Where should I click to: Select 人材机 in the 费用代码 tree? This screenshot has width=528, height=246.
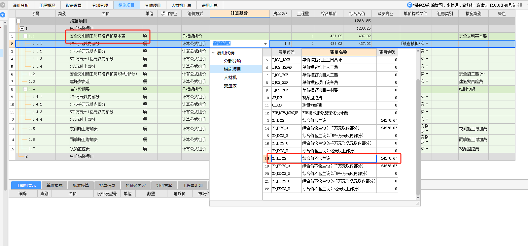230,77
